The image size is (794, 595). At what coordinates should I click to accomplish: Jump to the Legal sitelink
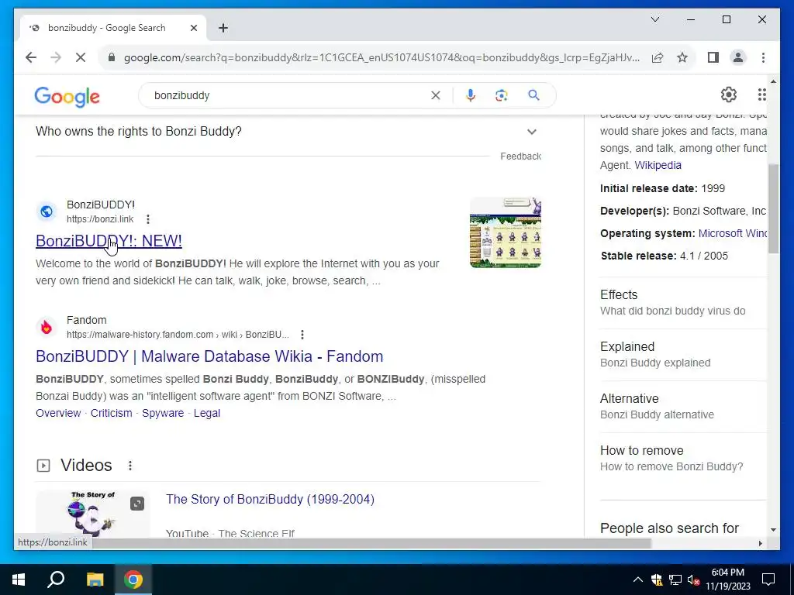[206, 413]
